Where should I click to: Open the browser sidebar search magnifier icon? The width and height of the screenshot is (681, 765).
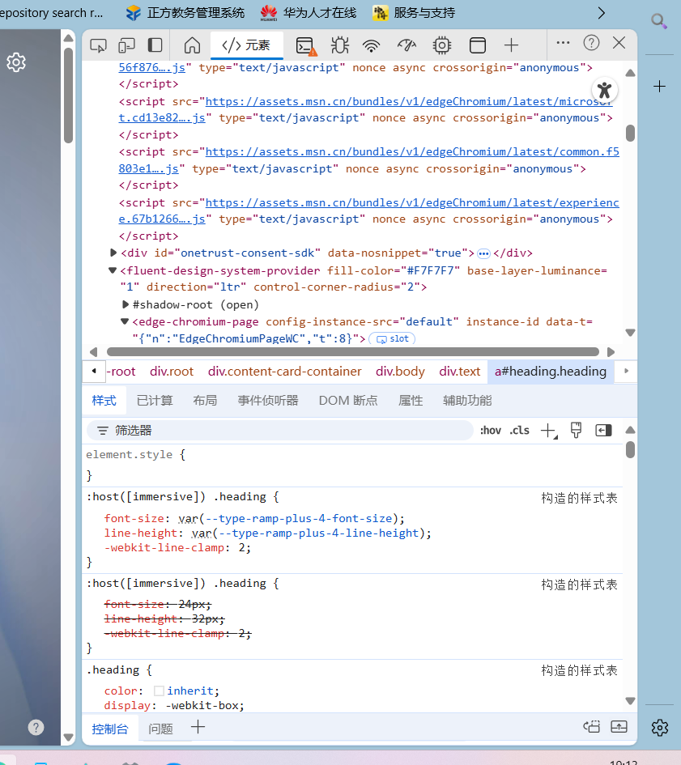[x=659, y=21]
